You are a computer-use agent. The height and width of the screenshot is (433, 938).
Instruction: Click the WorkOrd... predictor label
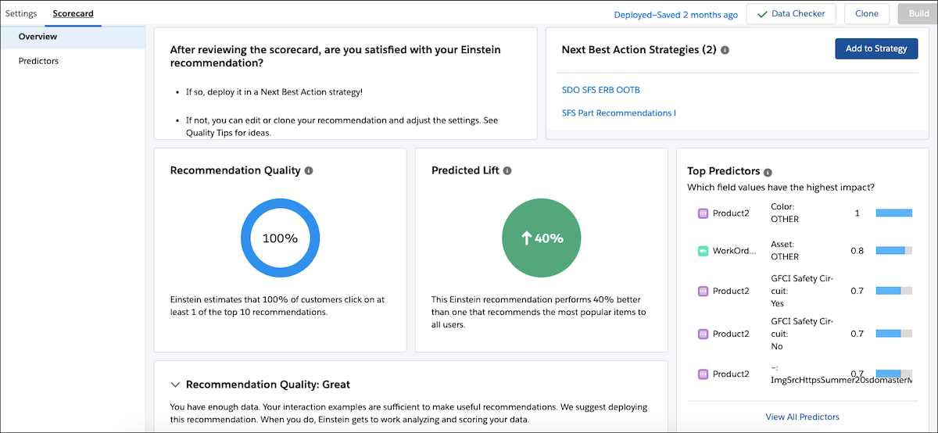coord(734,251)
